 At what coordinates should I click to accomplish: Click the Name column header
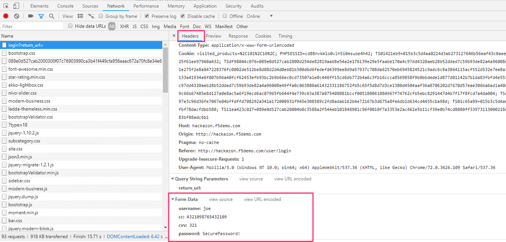pos(84,36)
